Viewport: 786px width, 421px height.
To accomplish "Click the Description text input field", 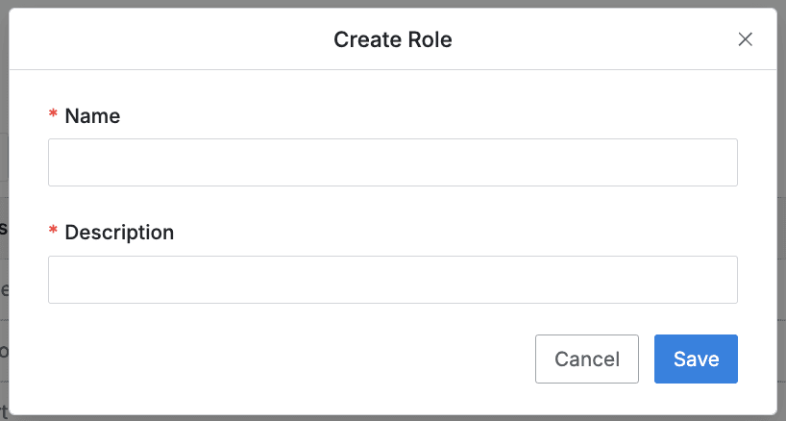I will 392,280.
